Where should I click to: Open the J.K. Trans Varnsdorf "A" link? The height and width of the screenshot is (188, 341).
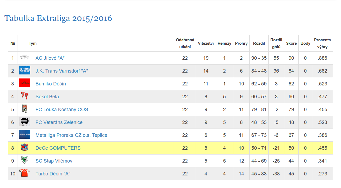pos(62,71)
